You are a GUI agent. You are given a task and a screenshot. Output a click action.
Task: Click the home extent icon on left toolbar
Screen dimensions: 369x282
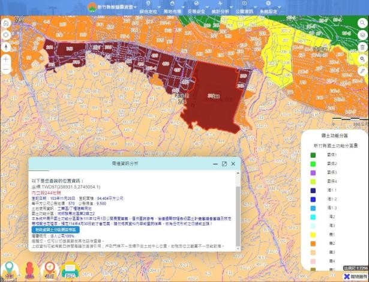pos(5,23)
